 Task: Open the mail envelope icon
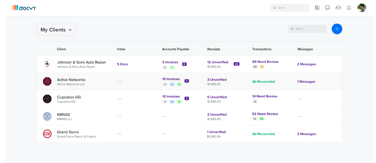[338, 8]
